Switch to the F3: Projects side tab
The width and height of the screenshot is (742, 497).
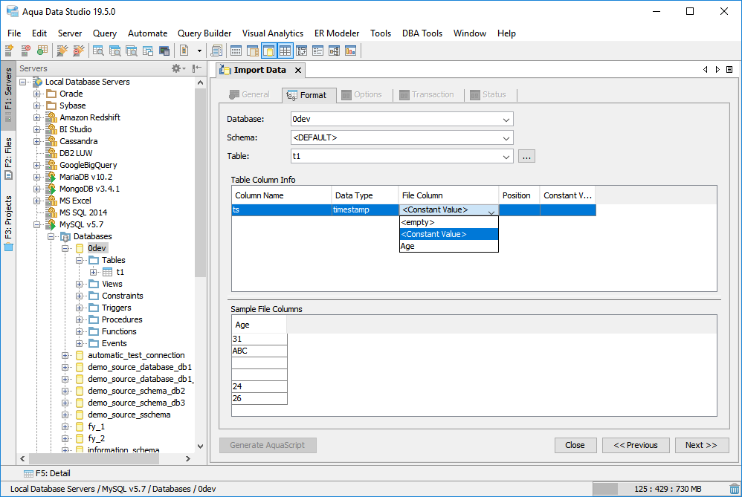8,223
